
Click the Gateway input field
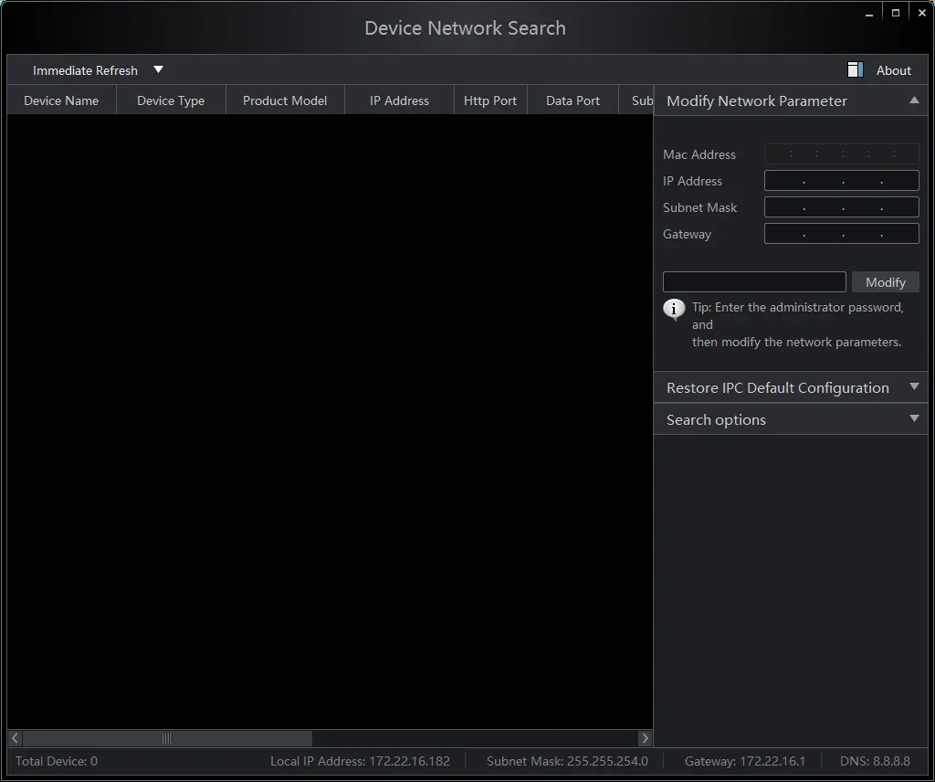pos(841,234)
